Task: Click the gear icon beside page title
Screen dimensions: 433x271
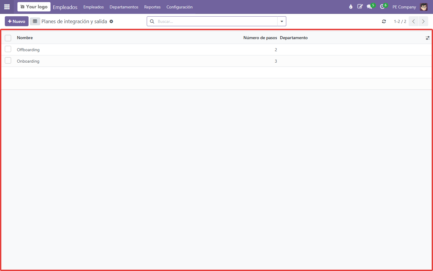Action: (x=111, y=21)
